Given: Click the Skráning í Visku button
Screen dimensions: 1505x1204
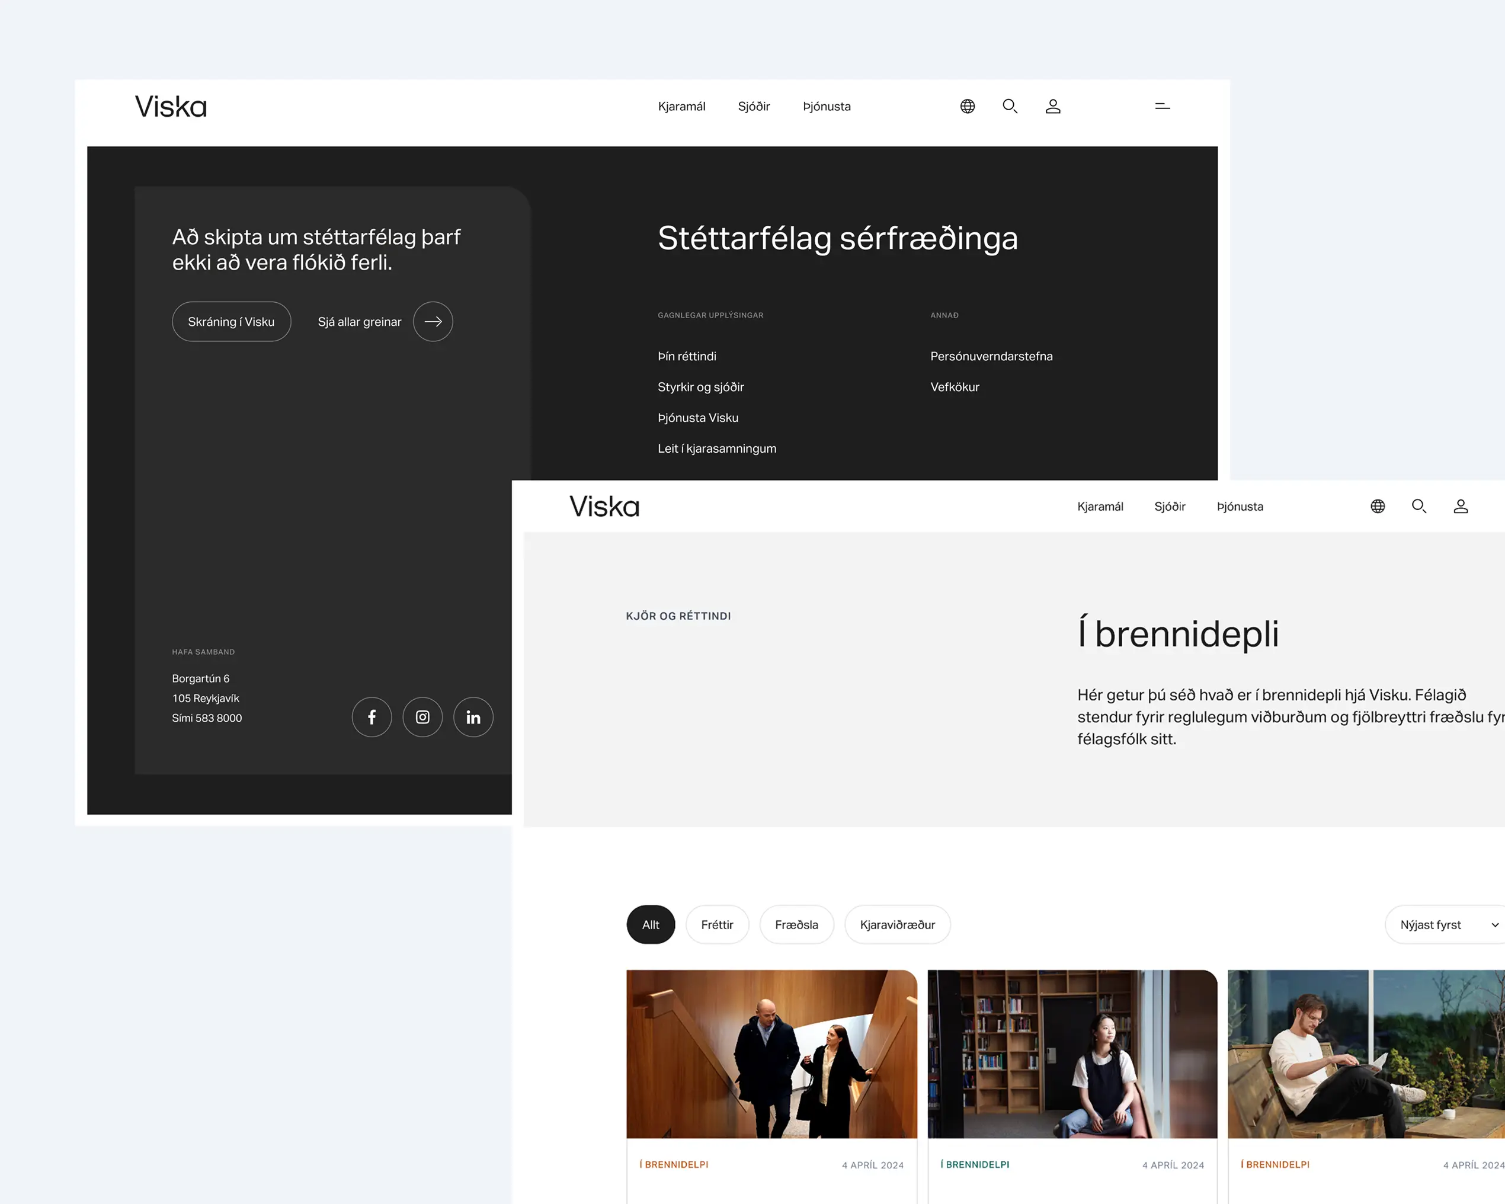Looking at the screenshot, I should click(x=231, y=321).
